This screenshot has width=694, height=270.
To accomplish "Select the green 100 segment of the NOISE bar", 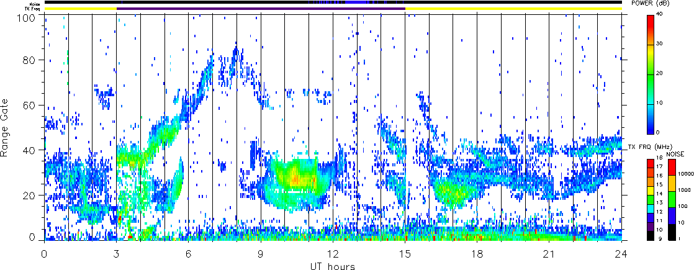I will tap(672, 199).
